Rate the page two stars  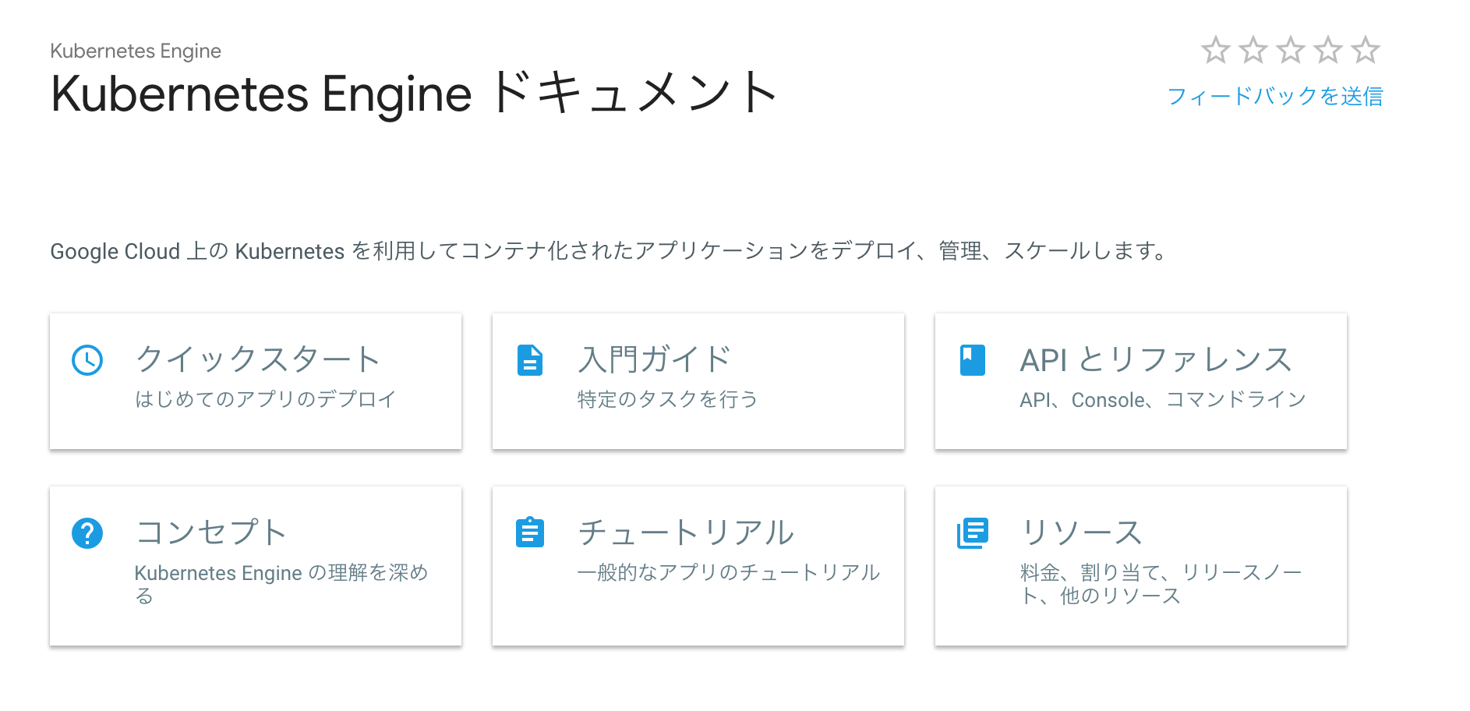pos(1253,50)
